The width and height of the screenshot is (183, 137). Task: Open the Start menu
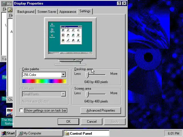tap(8, 133)
